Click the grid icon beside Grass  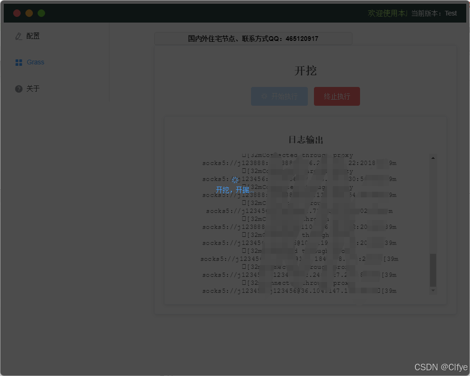(x=19, y=63)
